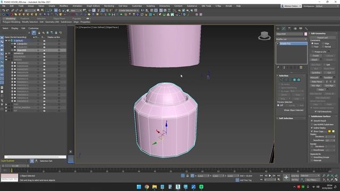Select Border sub-object level icon
This screenshot has height=191, width=340.
point(290,80)
